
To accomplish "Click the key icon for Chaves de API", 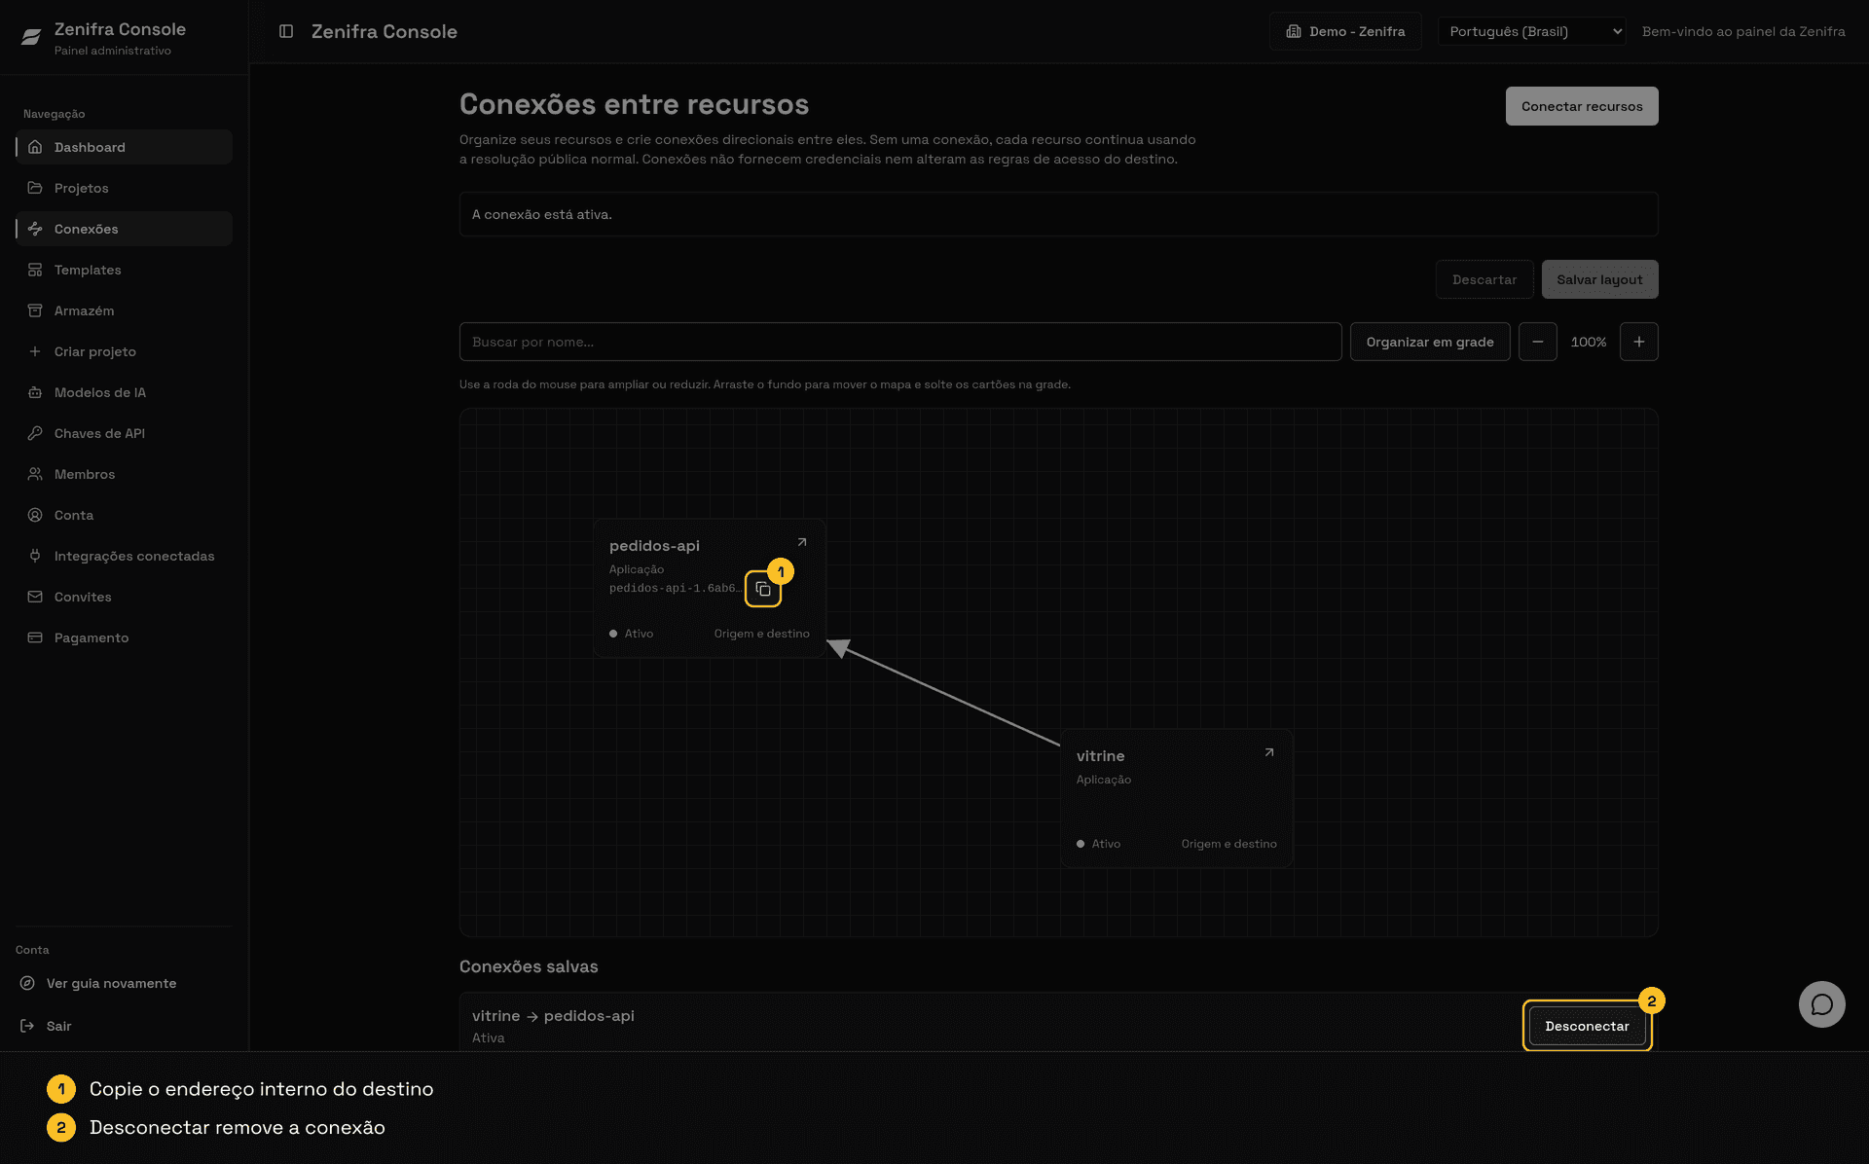I will [x=35, y=433].
